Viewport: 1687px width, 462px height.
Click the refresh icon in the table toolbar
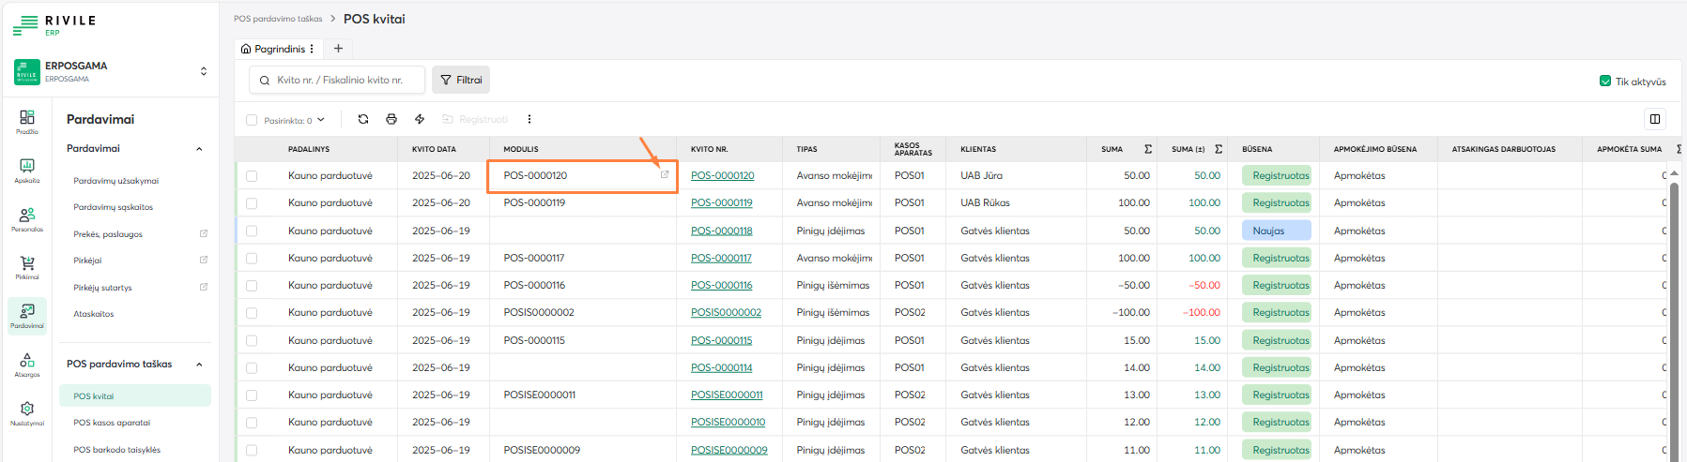pos(363,119)
